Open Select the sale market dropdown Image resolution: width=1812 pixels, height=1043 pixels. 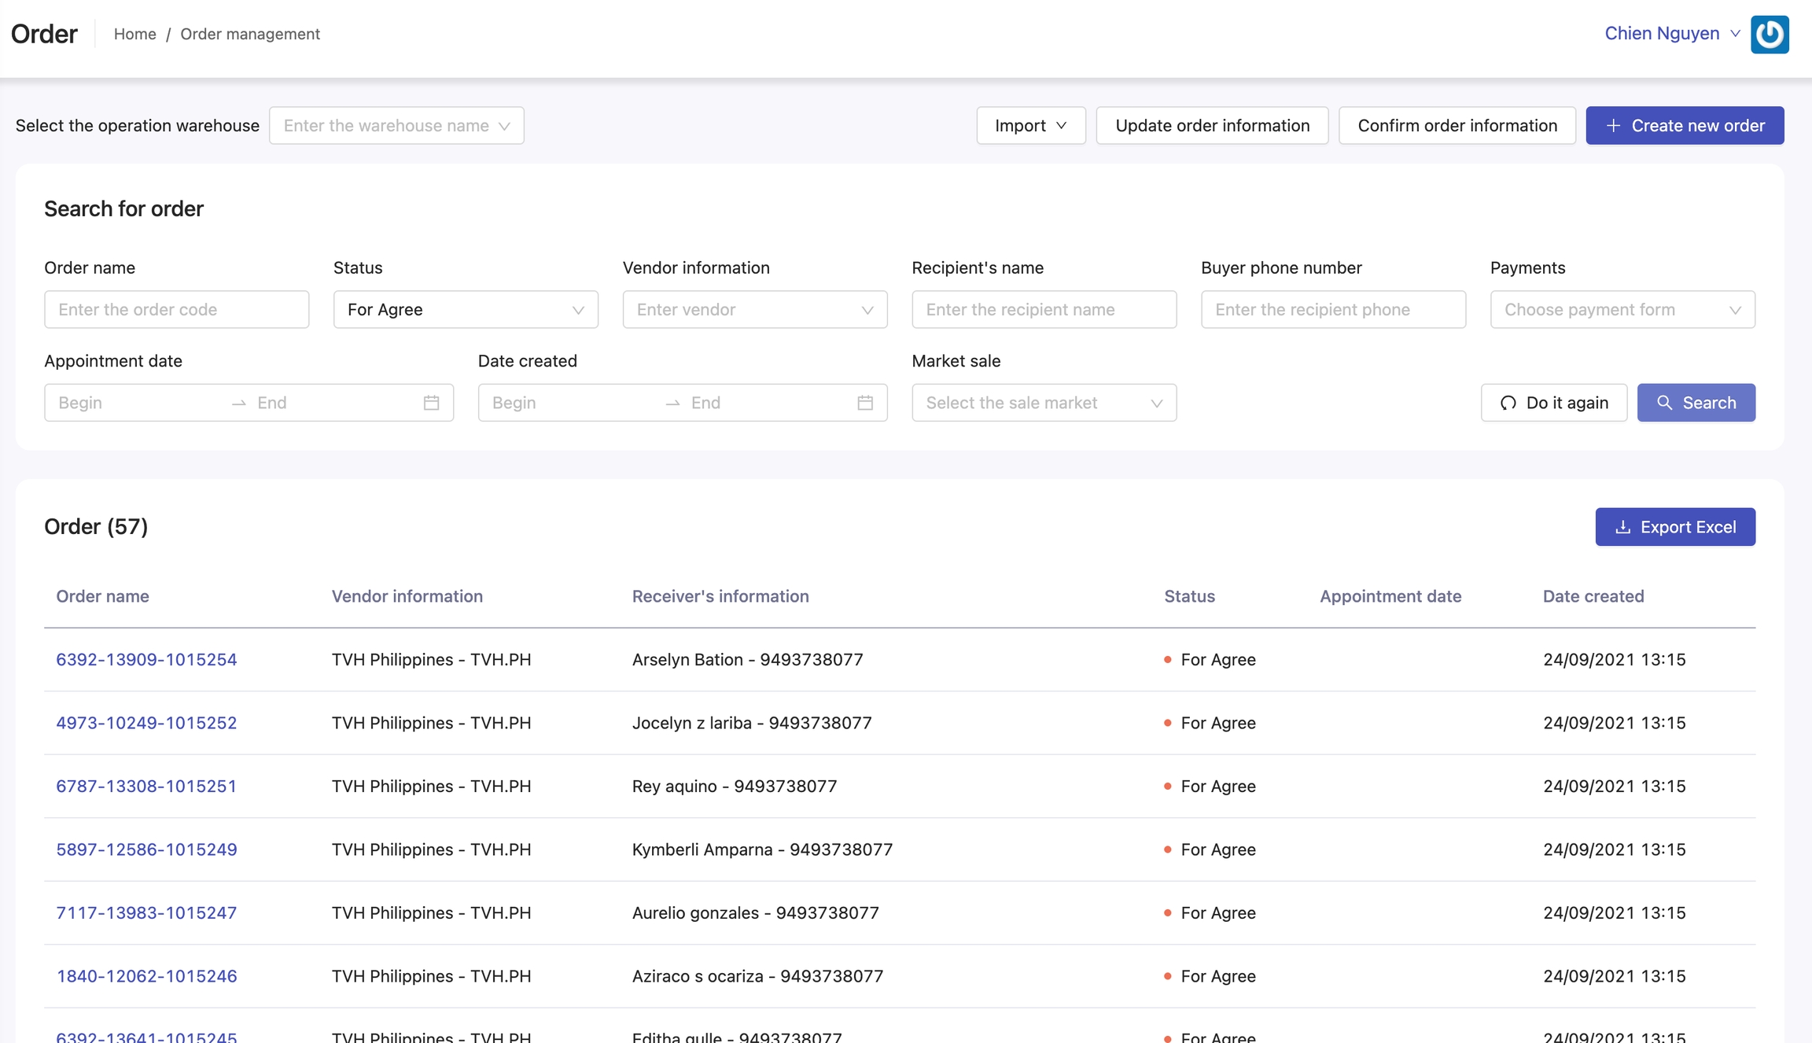(x=1044, y=403)
